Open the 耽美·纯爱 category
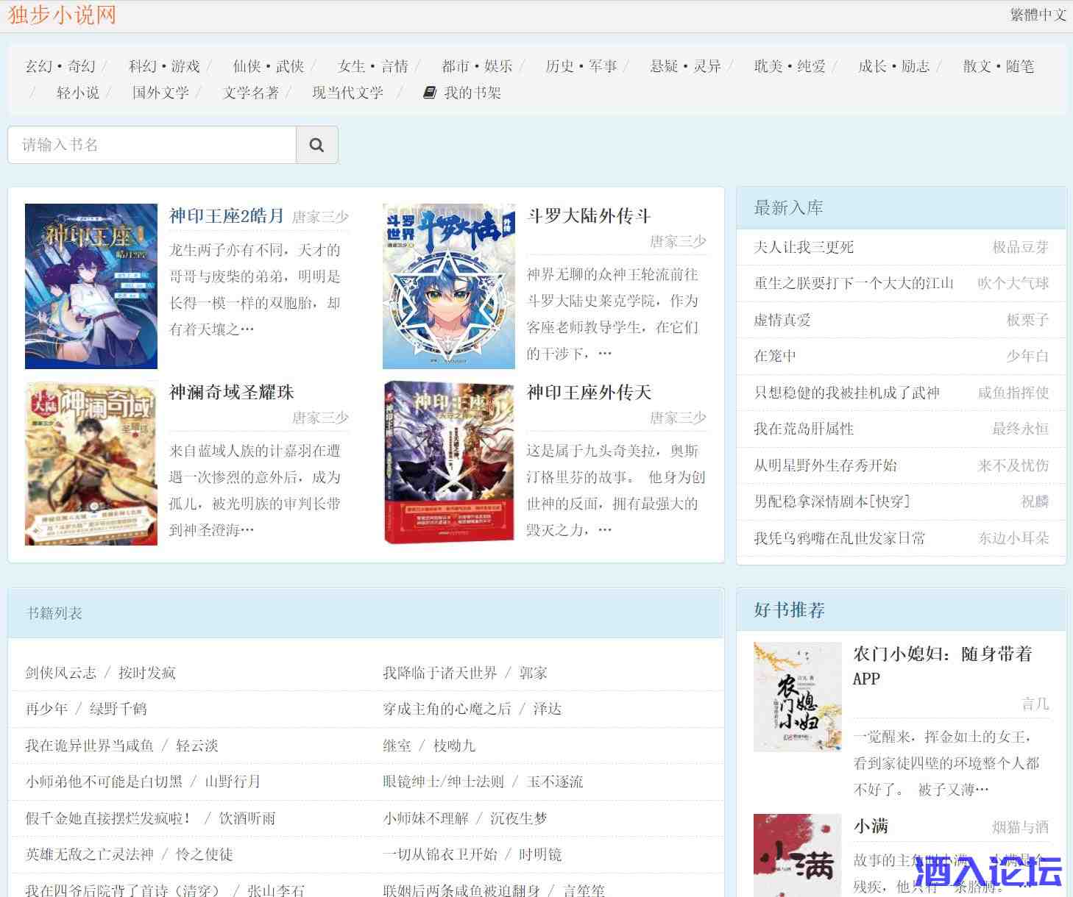The height and width of the screenshot is (897, 1073). coord(790,66)
